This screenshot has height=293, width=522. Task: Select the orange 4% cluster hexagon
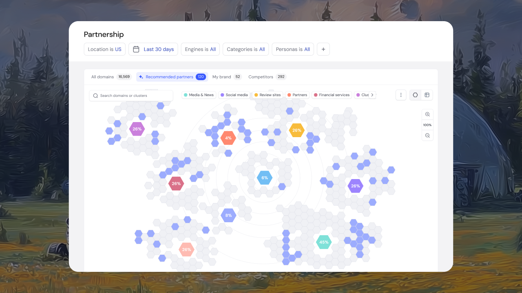[x=228, y=138]
